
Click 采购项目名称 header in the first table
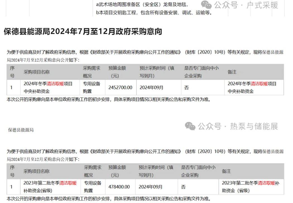[x=37, y=72]
